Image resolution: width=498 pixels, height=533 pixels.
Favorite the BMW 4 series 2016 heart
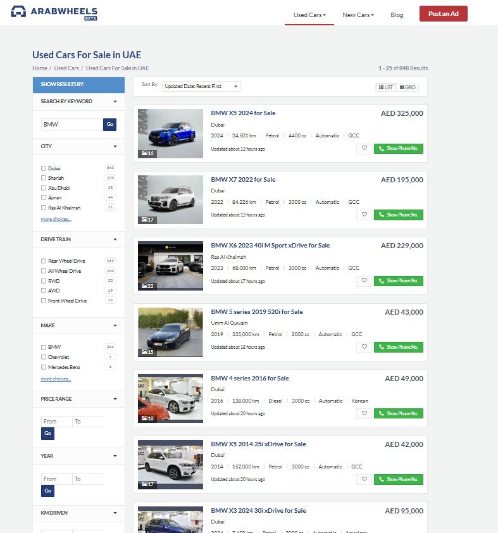364,413
